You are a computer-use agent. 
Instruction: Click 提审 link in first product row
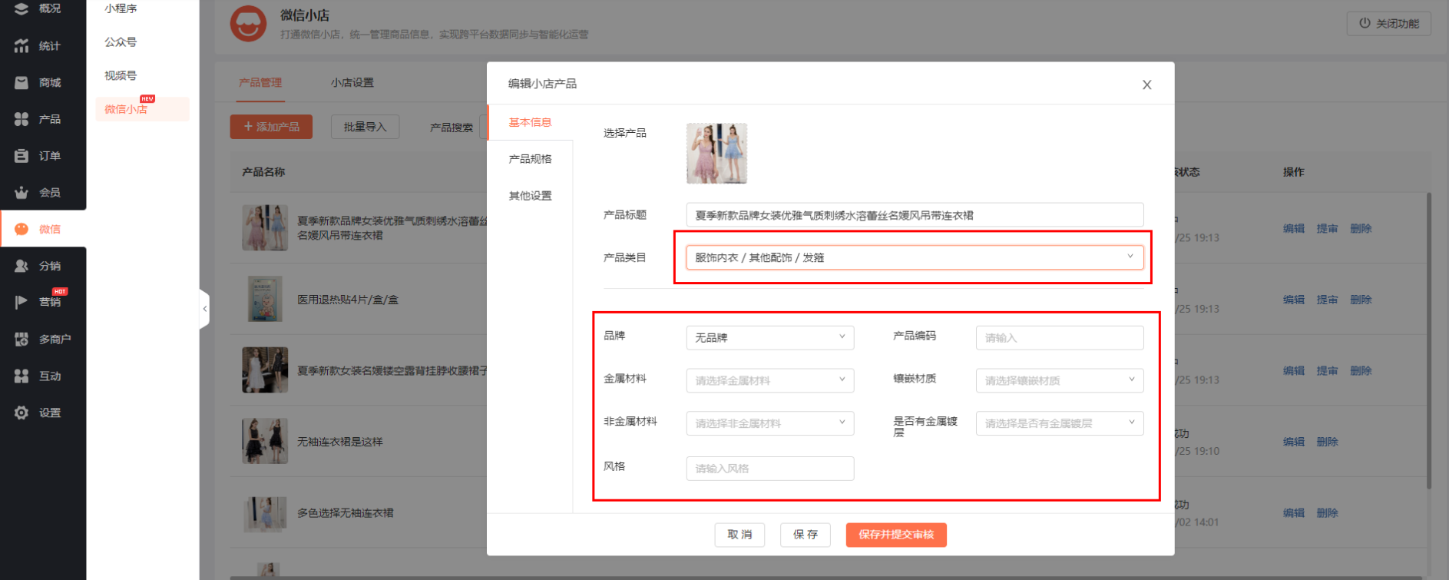pyautogui.click(x=1327, y=229)
